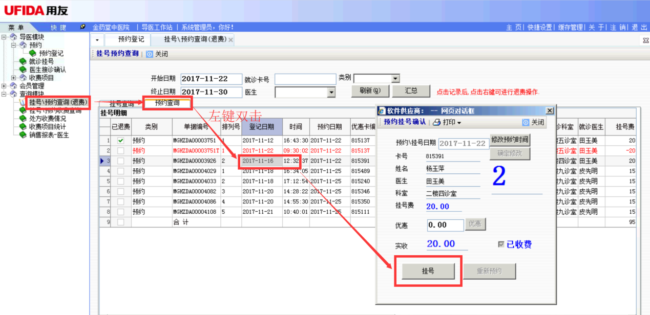Select the 菜单 panel tab
Viewport: 650px width, 315px height.
(16, 27)
